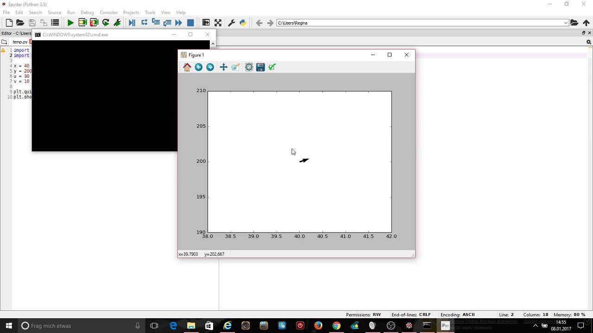Open Task View on the taskbar
Screen dimensions: 593x333
pyautogui.click(x=154, y=326)
